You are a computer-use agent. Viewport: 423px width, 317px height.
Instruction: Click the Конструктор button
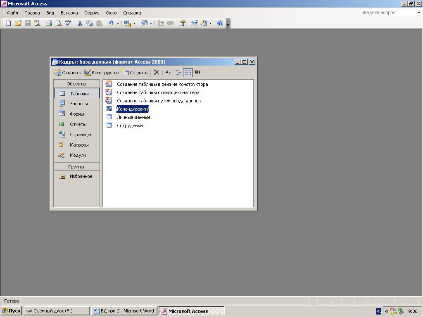coord(102,73)
